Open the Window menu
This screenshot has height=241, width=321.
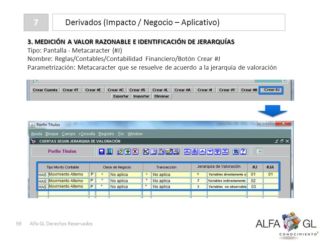click(135, 134)
